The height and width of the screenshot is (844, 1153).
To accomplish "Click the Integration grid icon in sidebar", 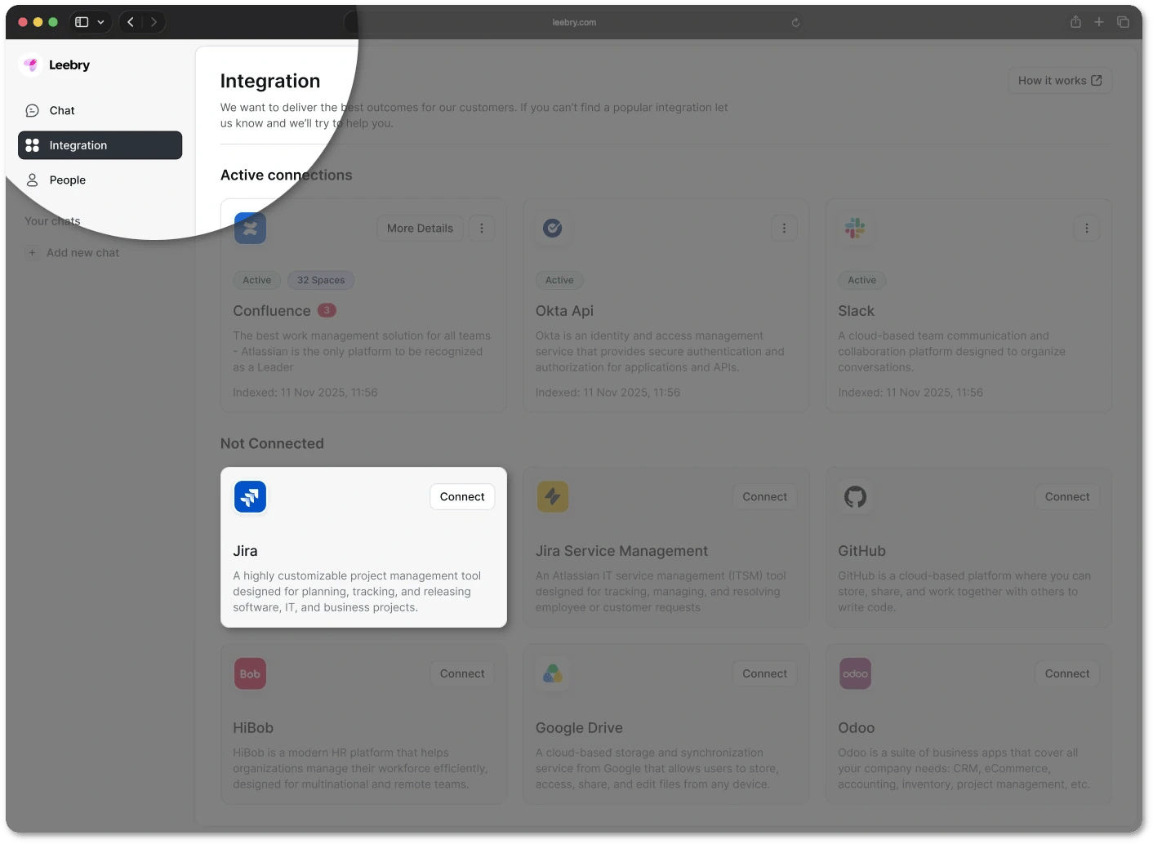I will tap(33, 145).
